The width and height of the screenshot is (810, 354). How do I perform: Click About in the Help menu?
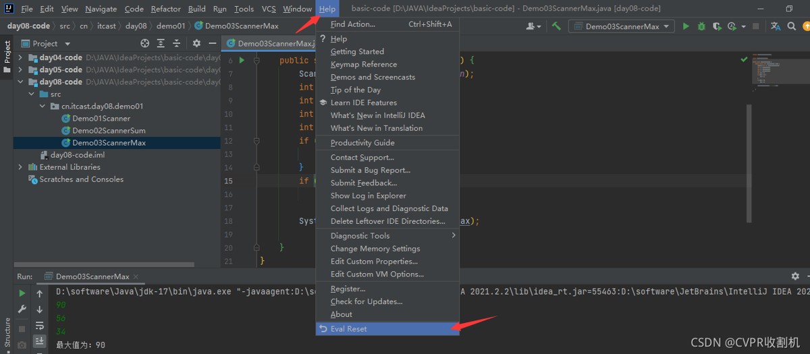coord(387,315)
